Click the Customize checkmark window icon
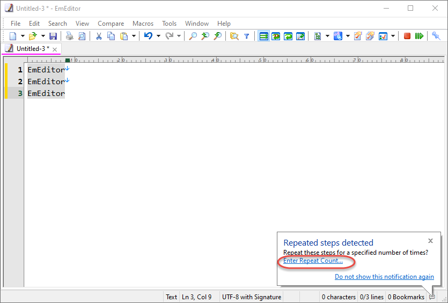This screenshot has width=448, height=303. pyautogui.click(x=383, y=36)
